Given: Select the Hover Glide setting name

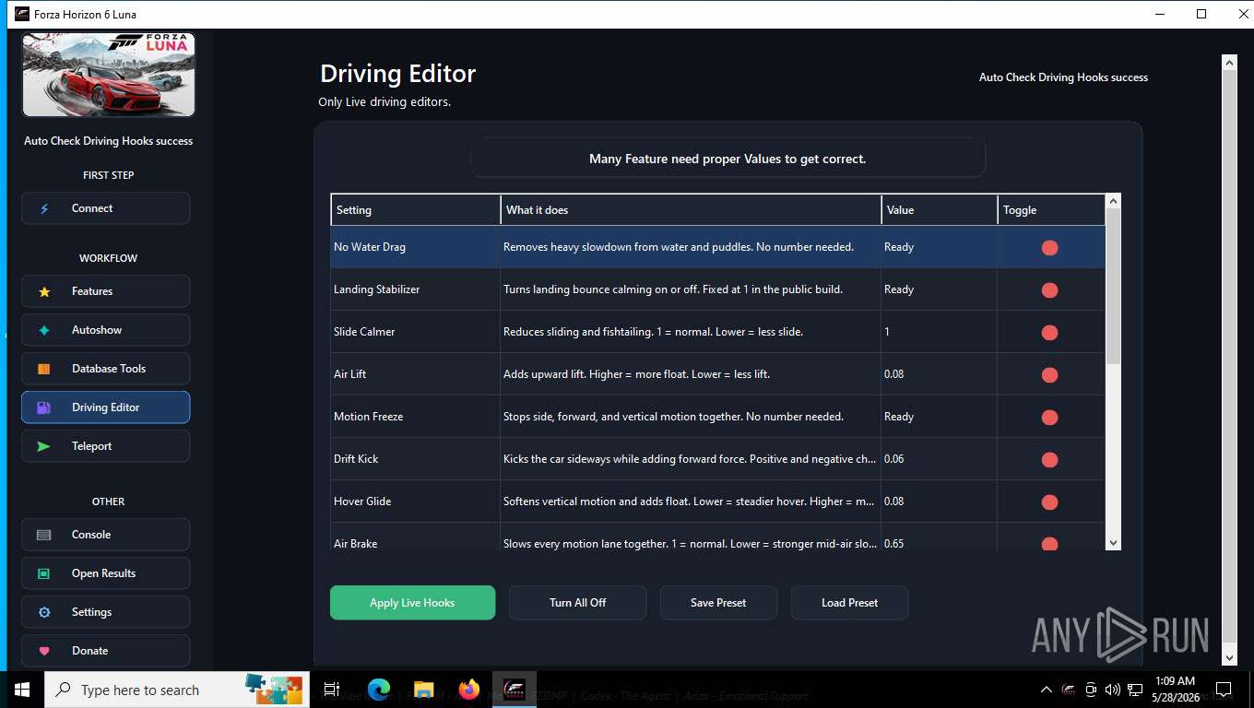Looking at the screenshot, I should pos(362,501).
